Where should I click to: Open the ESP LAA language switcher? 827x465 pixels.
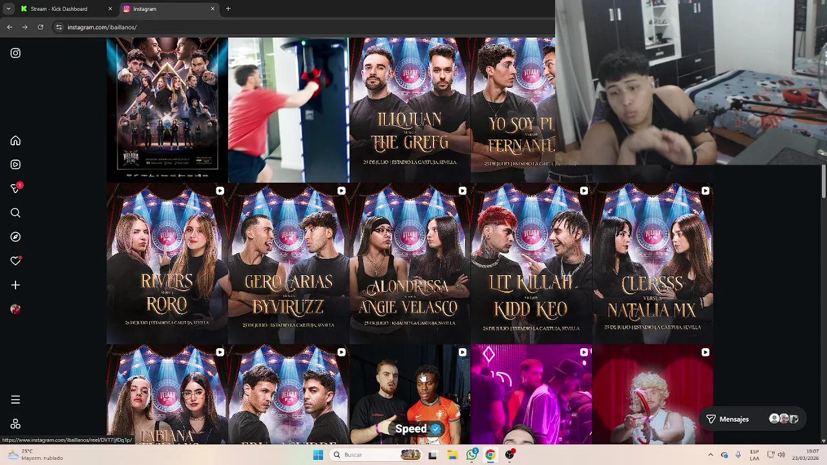pos(755,455)
